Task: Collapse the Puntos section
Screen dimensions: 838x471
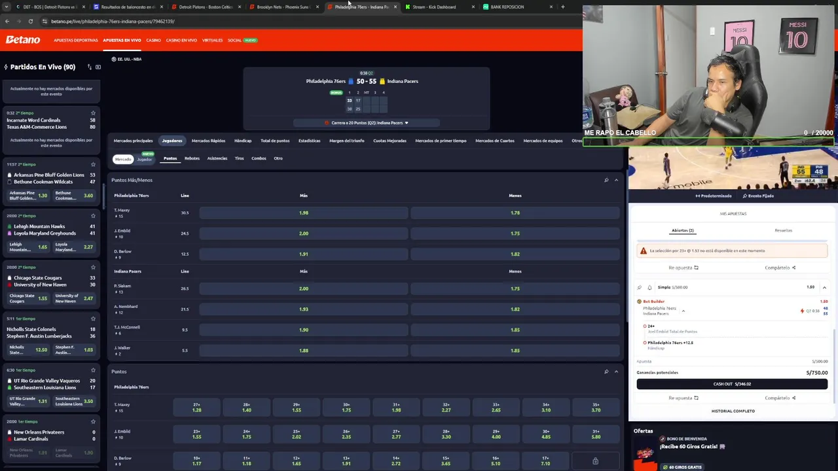Action: pyautogui.click(x=616, y=372)
